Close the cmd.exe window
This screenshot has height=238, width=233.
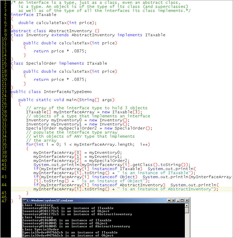[x=187, y=200]
